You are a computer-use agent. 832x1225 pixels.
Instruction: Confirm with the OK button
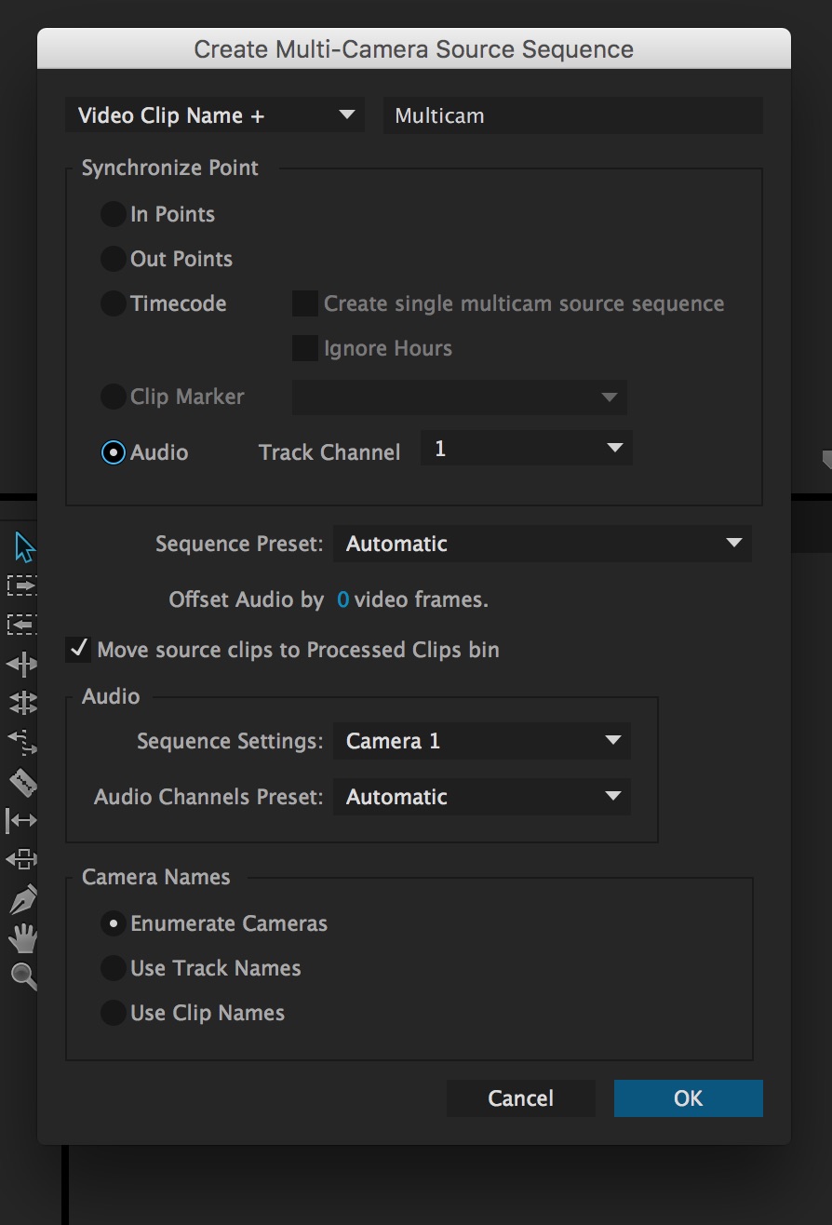tap(689, 1098)
